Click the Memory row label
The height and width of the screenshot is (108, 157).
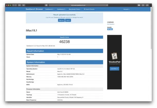click(x=29, y=77)
